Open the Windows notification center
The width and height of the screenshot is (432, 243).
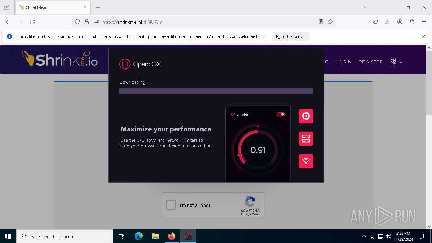[421, 236]
